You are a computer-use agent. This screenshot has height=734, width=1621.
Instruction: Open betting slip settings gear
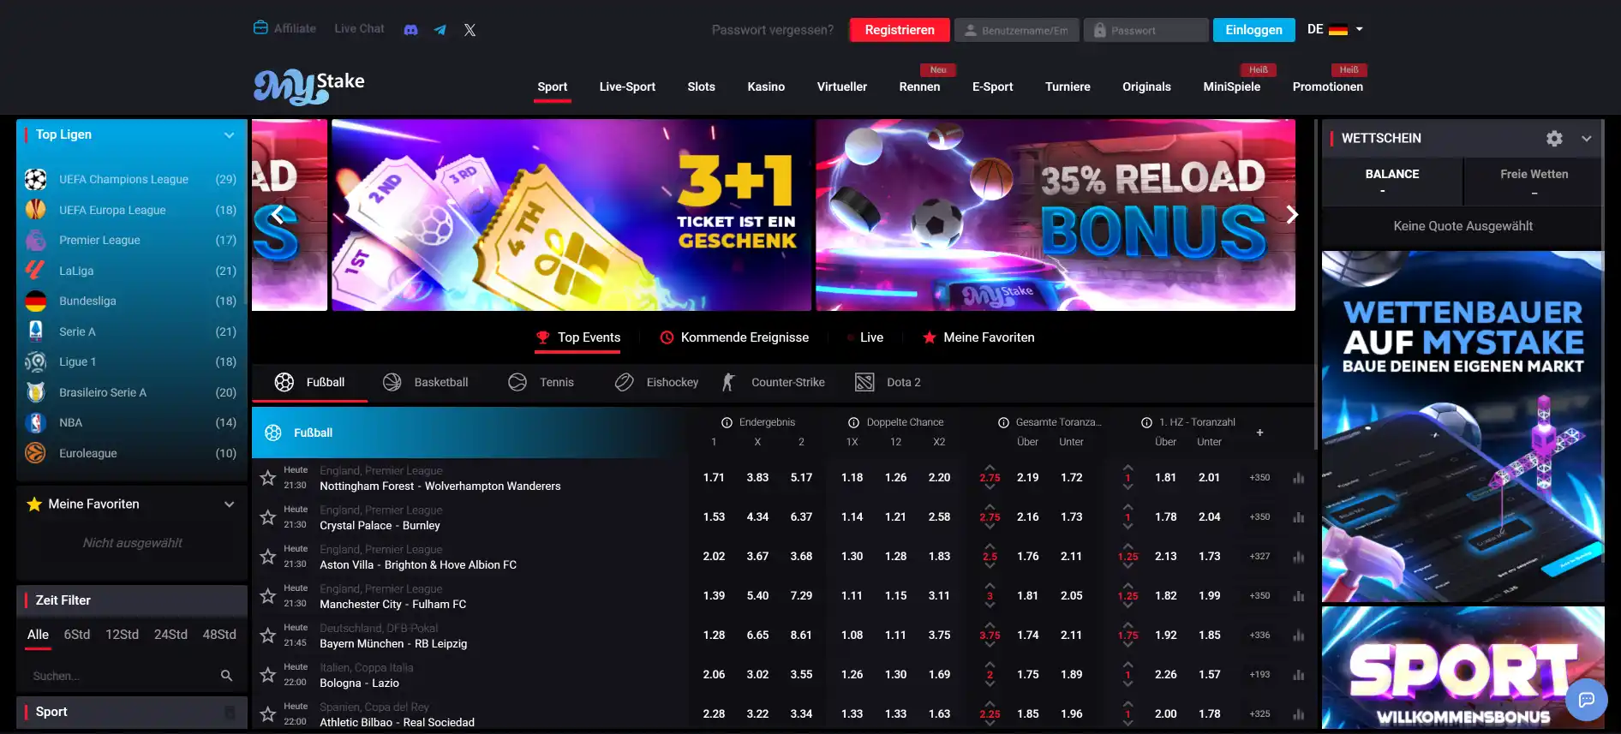[1554, 138]
